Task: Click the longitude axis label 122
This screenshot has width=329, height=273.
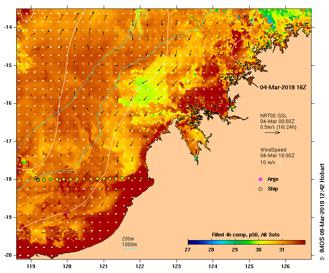Action: coord(140,266)
